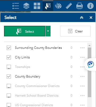This screenshot has width=96, height=107.
Task: Open the About info icon
Action: 90,6
